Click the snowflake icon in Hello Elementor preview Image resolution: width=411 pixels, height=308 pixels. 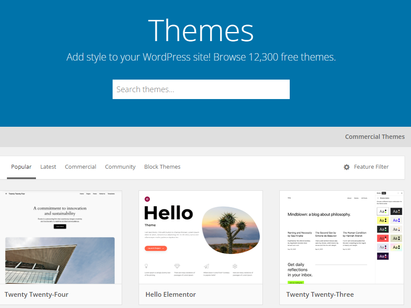pos(235,266)
